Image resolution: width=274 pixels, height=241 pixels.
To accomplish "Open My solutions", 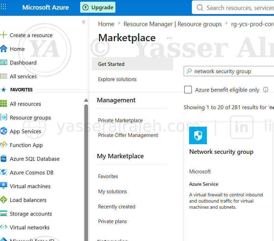I will pos(113,192).
